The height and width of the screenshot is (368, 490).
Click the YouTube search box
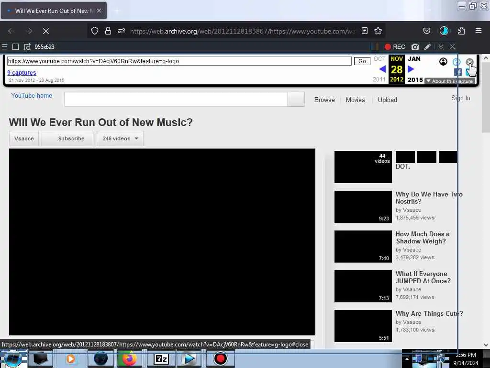(x=176, y=99)
